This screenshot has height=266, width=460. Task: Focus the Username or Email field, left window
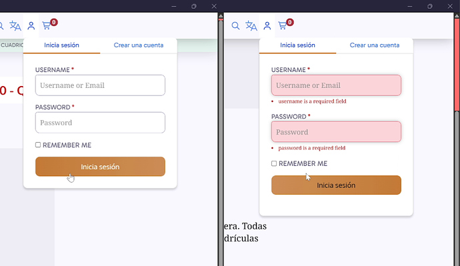pyautogui.click(x=100, y=85)
